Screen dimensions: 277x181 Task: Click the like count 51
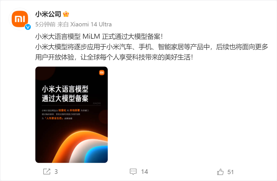[x=230, y=172]
